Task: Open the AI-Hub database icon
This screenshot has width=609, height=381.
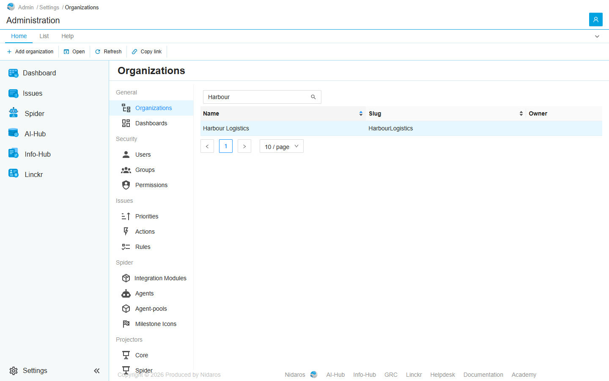Action: pyautogui.click(x=13, y=133)
